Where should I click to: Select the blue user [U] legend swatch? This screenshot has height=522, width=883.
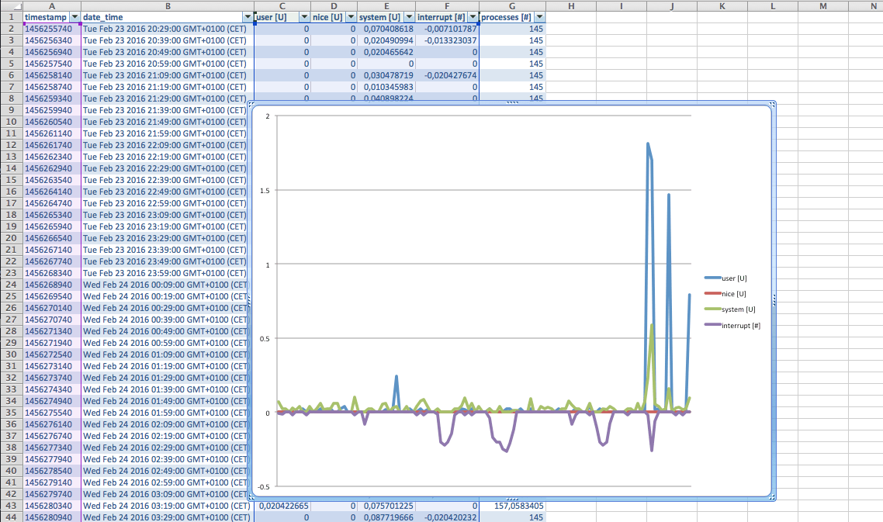click(712, 278)
